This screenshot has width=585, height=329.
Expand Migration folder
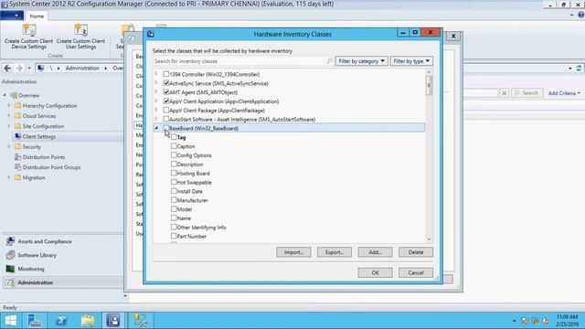[9, 177]
